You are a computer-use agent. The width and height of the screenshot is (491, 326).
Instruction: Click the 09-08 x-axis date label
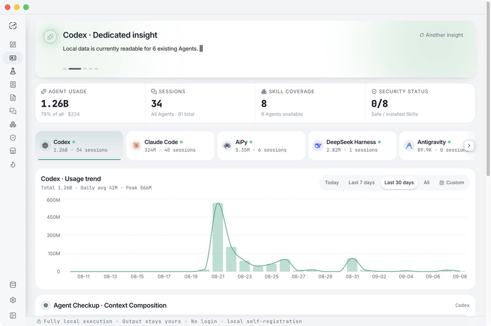tap(459, 277)
